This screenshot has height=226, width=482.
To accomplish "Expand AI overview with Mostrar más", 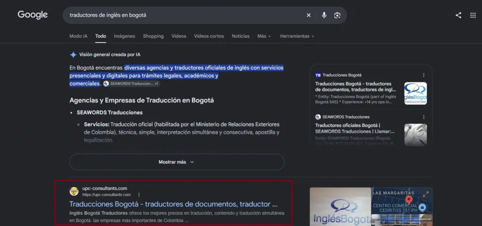I will pyautogui.click(x=177, y=162).
